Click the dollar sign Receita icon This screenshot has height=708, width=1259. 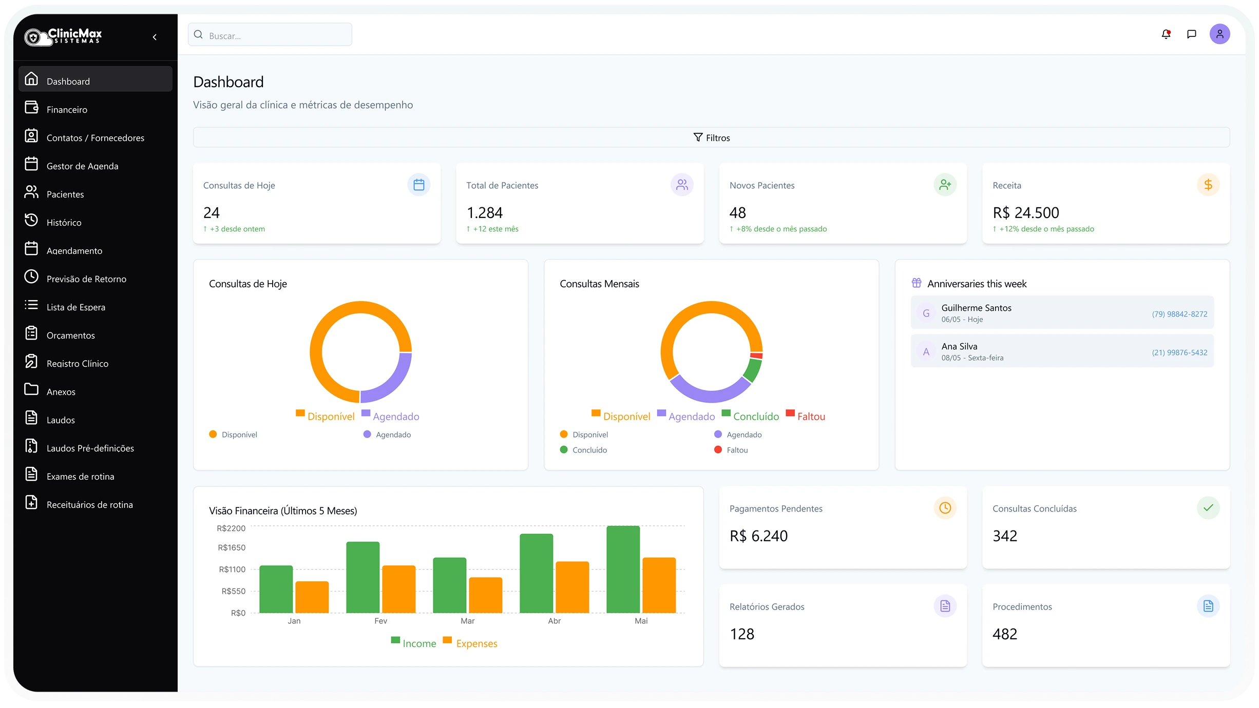[x=1208, y=185]
